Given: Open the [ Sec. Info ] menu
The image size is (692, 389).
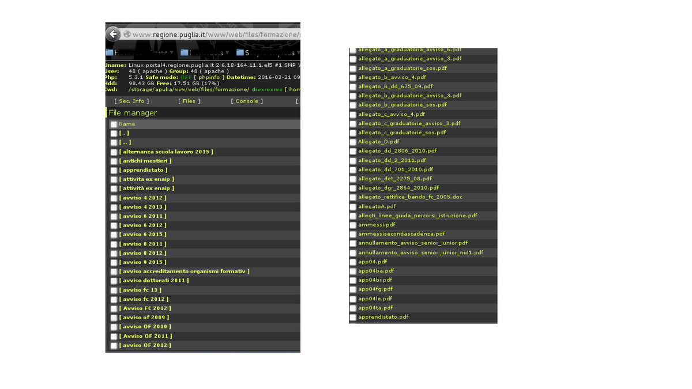Looking at the screenshot, I should click(x=131, y=101).
